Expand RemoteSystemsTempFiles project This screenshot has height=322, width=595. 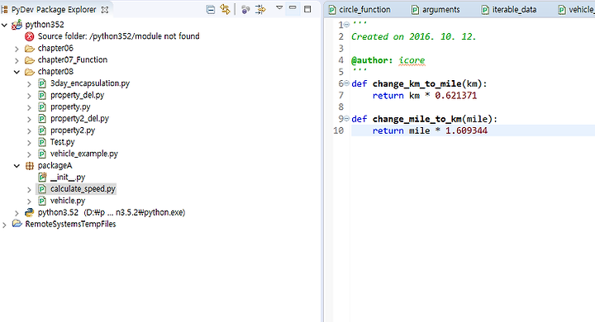(x=5, y=225)
